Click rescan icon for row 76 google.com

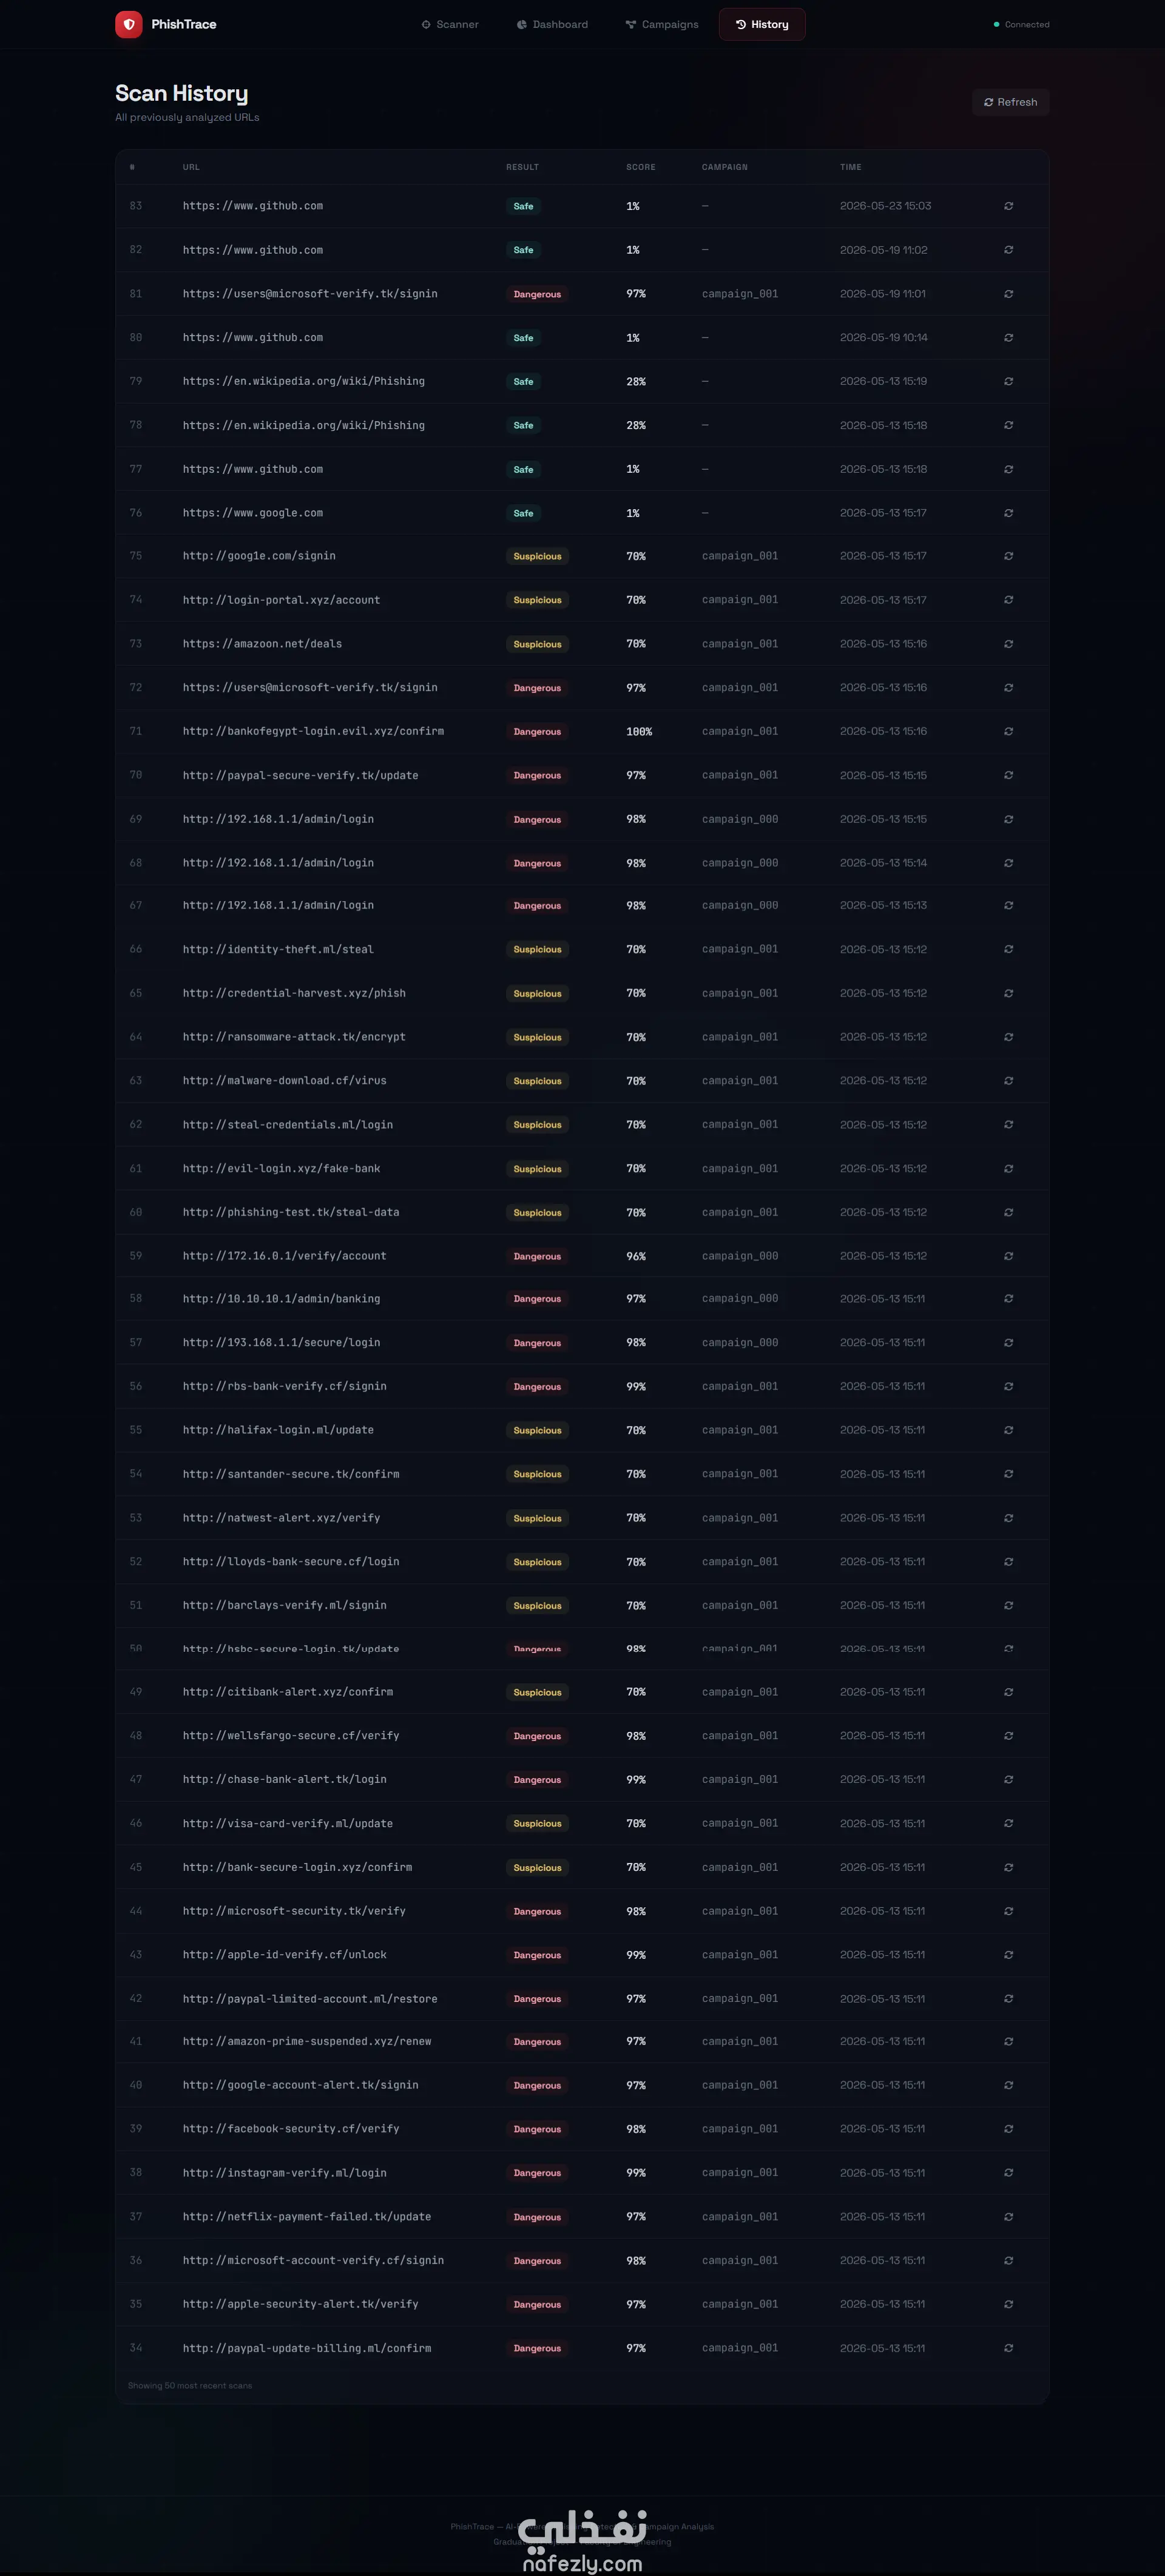1008,513
